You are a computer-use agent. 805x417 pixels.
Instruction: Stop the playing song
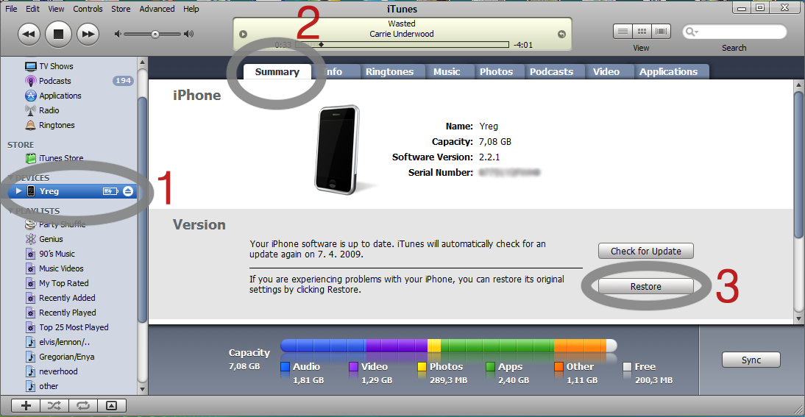(x=59, y=35)
